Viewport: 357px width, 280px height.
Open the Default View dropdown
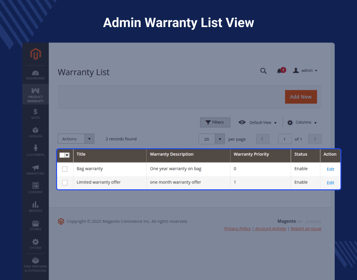tap(258, 122)
